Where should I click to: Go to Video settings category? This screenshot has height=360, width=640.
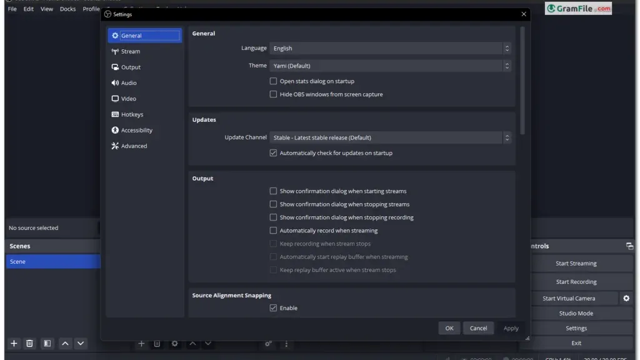click(x=145, y=99)
